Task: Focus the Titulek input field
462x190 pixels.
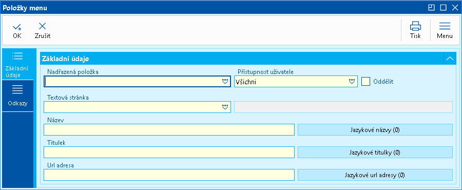Action: coord(169,153)
